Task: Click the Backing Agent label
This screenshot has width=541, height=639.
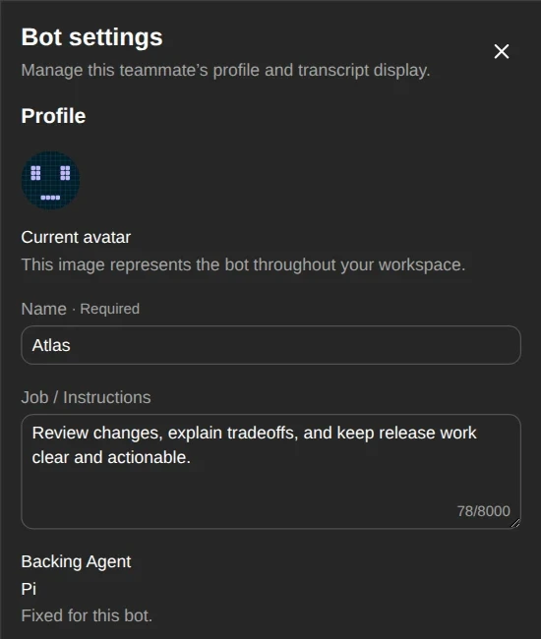Action: pyautogui.click(x=76, y=561)
